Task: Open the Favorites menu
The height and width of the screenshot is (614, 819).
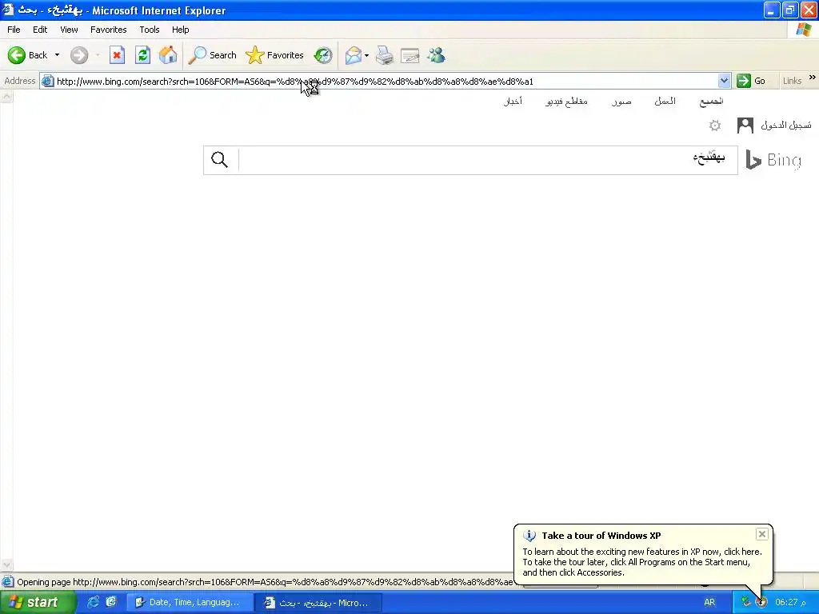Action: (108, 30)
